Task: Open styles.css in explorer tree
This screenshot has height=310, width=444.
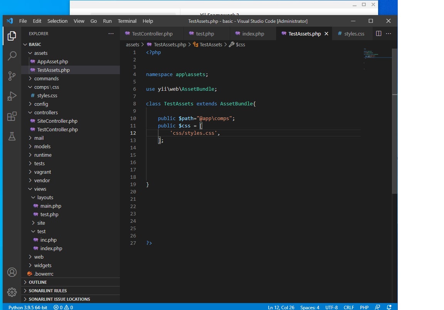Action: (71, 96)
